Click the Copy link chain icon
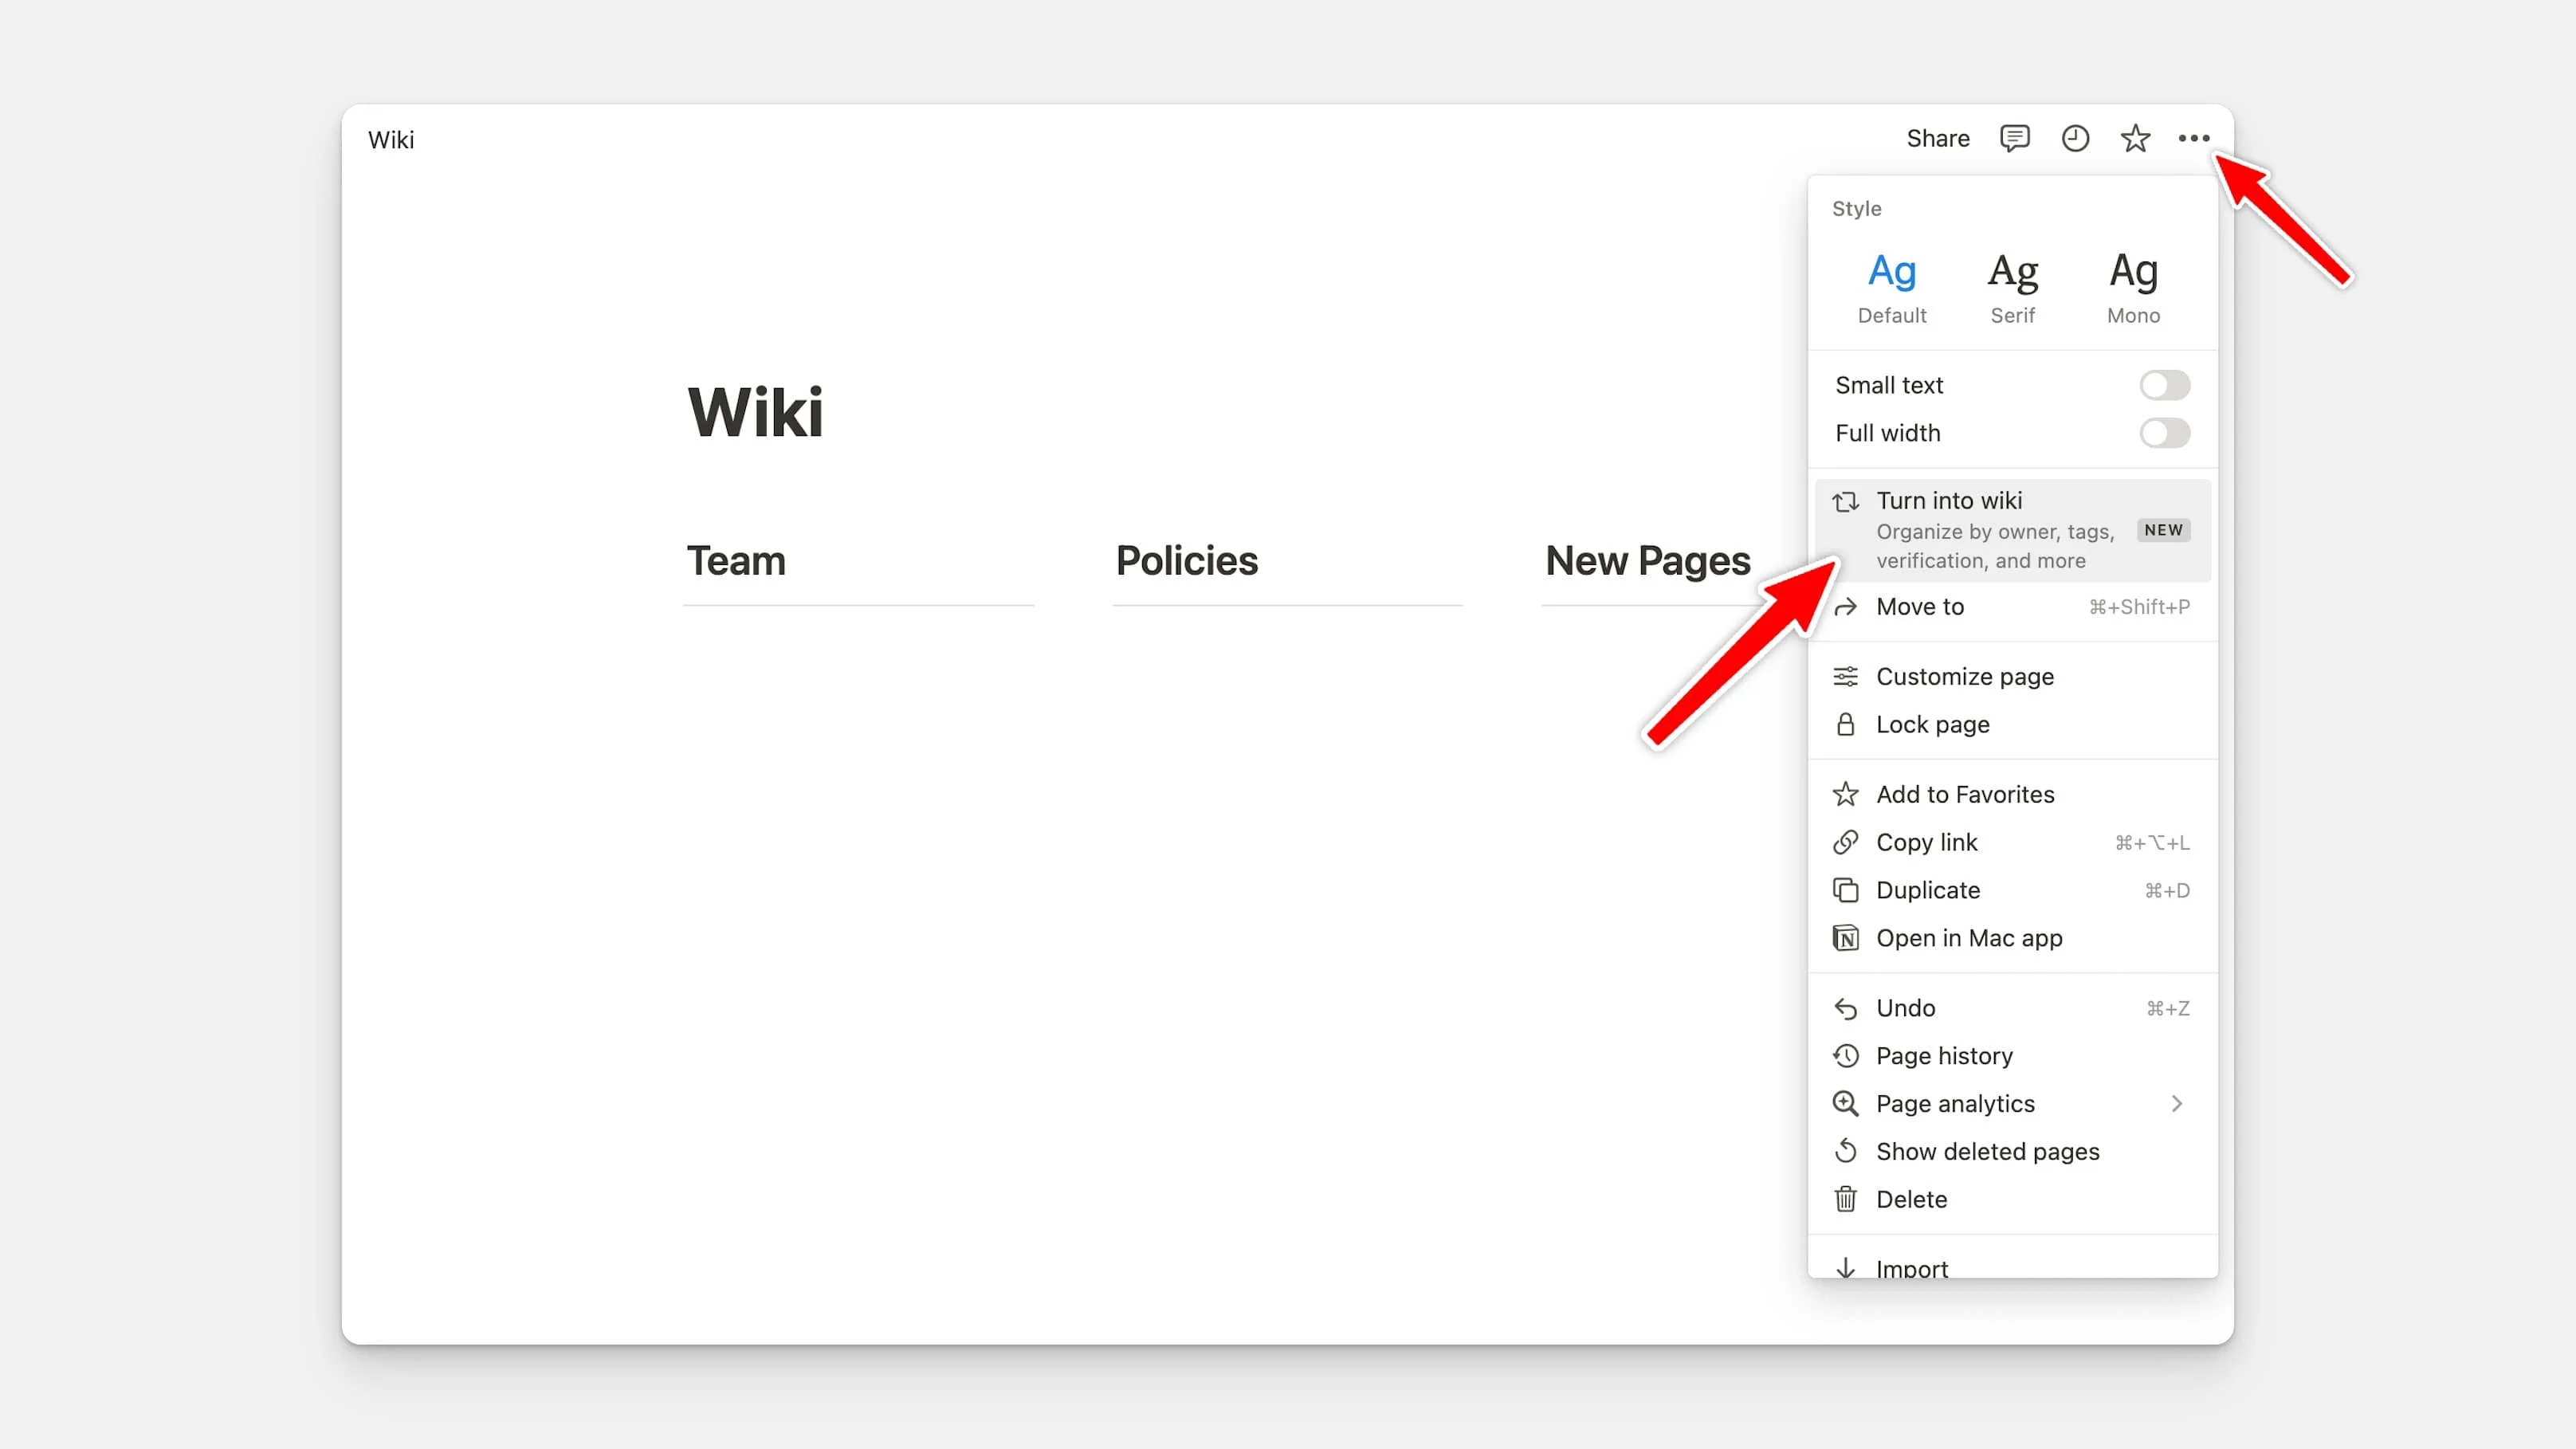The width and height of the screenshot is (2576, 1449). (1846, 842)
